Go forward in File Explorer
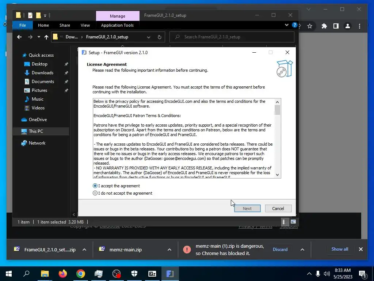The height and width of the screenshot is (281, 374). (x=30, y=37)
